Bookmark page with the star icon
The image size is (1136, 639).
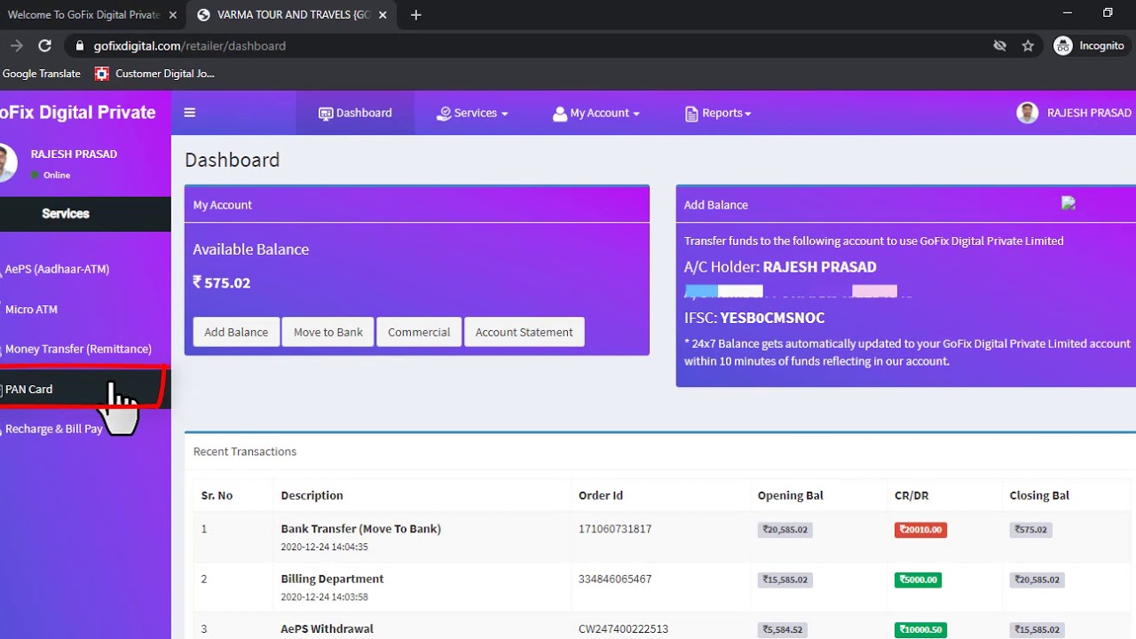(1028, 45)
